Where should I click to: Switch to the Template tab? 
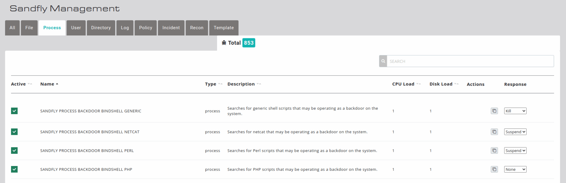pyautogui.click(x=224, y=28)
